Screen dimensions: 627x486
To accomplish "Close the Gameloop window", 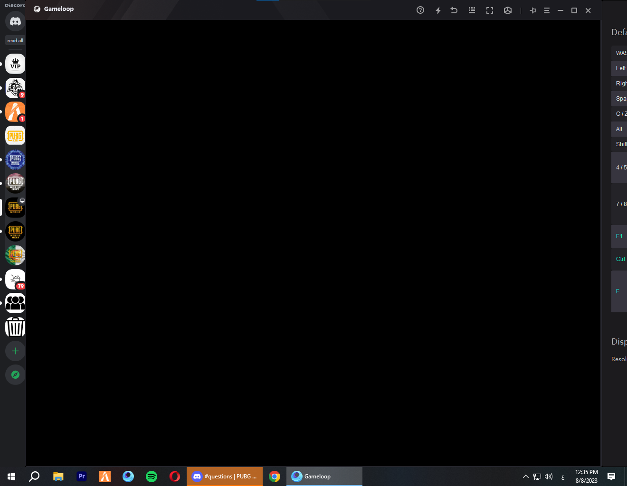I will 588,10.
